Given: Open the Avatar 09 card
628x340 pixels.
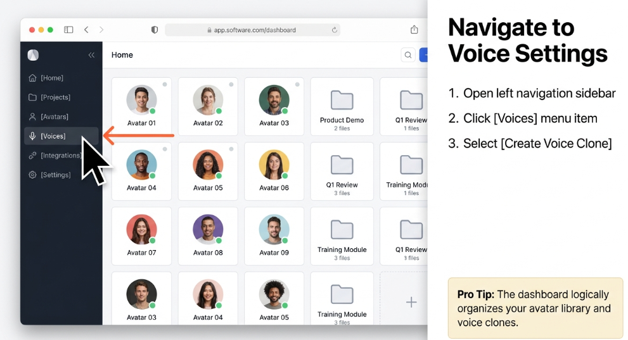Looking at the screenshot, I should click(274, 236).
